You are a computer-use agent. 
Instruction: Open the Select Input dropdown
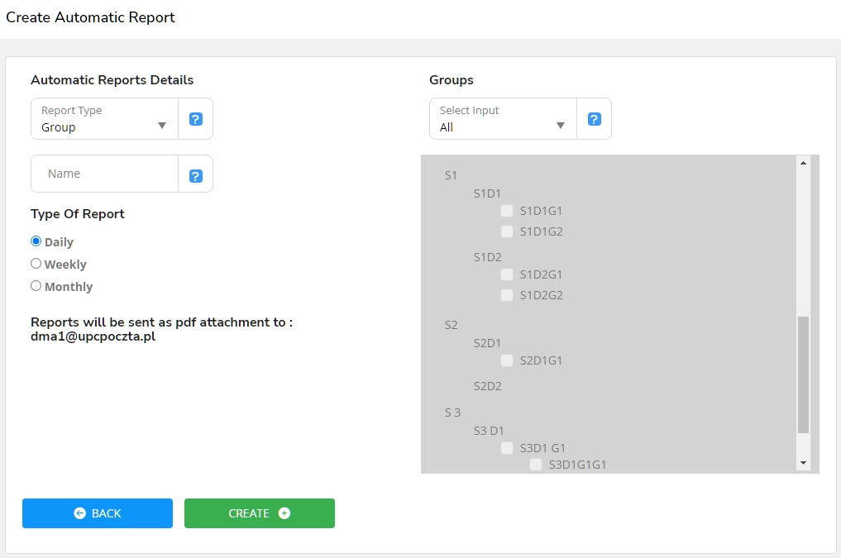tap(503, 119)
